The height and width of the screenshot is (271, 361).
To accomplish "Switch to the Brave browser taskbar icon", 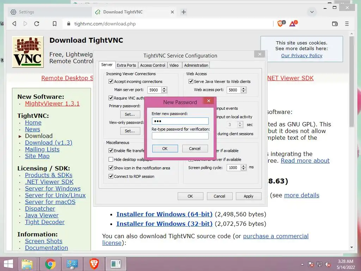I will coord(94,264).
